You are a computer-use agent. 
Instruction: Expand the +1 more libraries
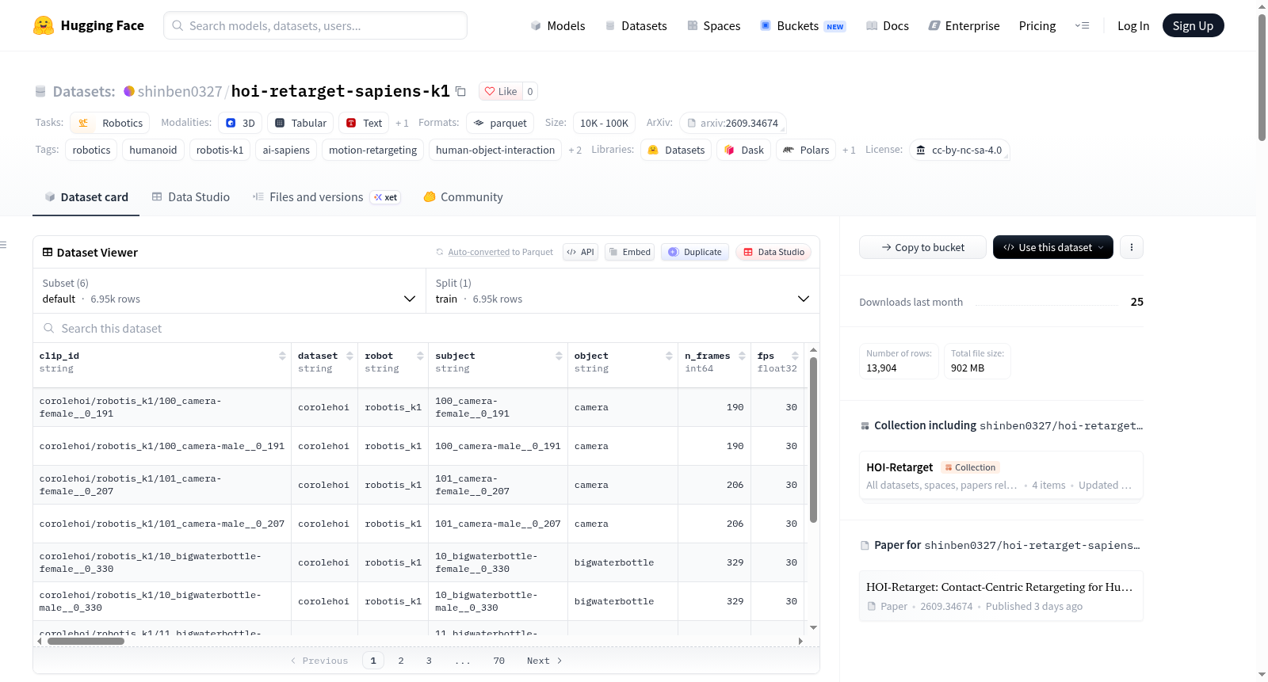point(849,150)
